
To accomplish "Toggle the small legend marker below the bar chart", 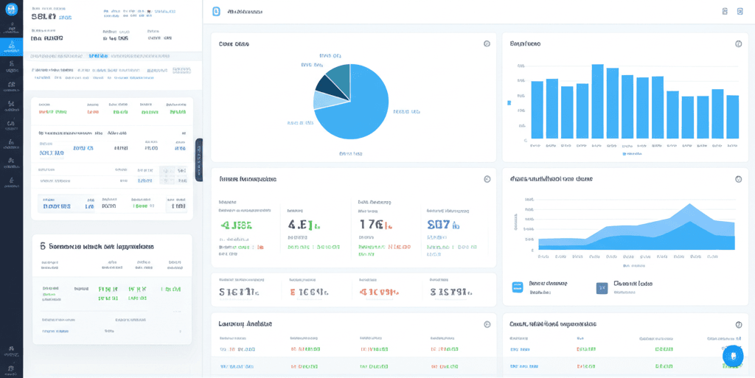I will point(624,154).
